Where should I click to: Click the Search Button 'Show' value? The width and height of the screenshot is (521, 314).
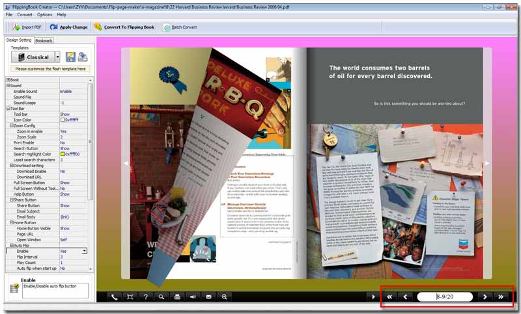[64, 148]
